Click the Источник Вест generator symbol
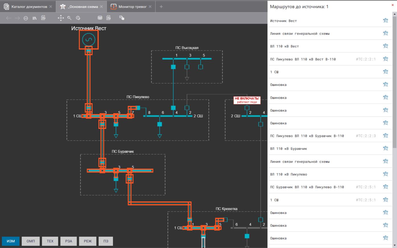This screenshot has width=397, height=248. [88, 40]
